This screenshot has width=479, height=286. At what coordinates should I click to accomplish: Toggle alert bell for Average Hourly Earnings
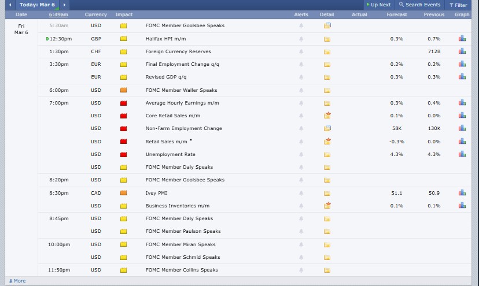click(x=301, y=103)
